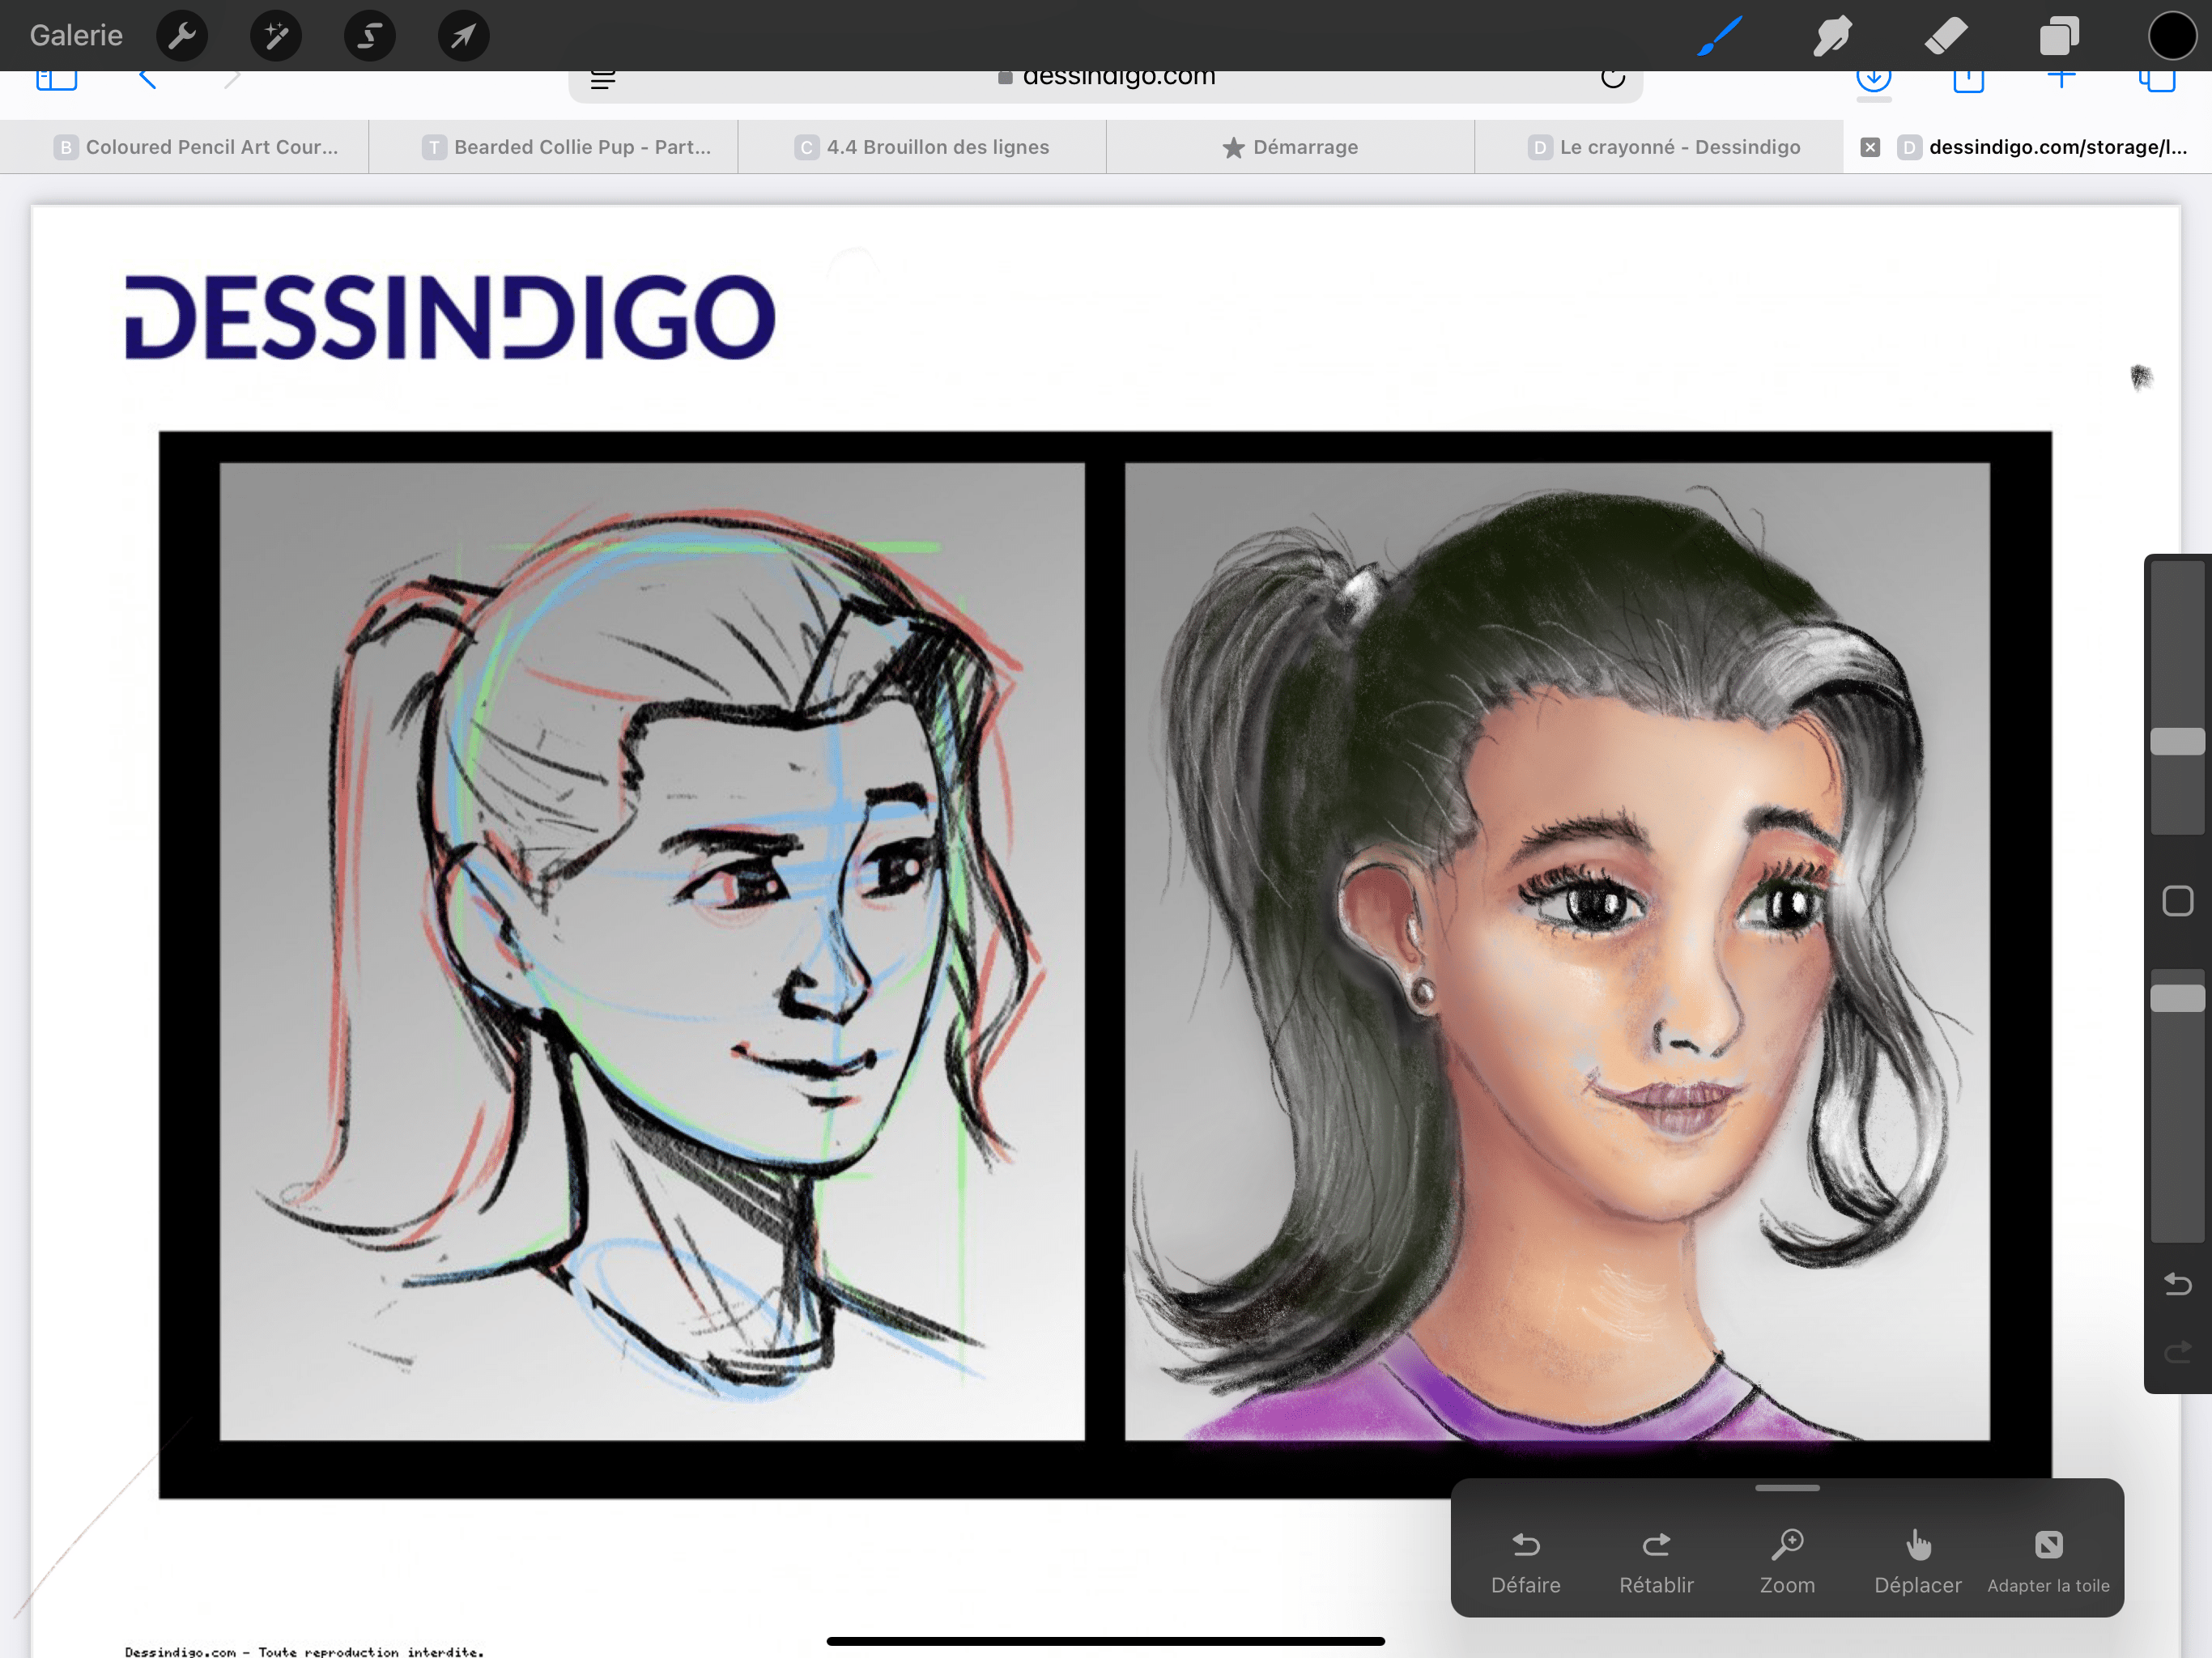2212x1658 pixels.
Task: Tap Défaire in the quick menu
Action: tap(1525, 1561)
